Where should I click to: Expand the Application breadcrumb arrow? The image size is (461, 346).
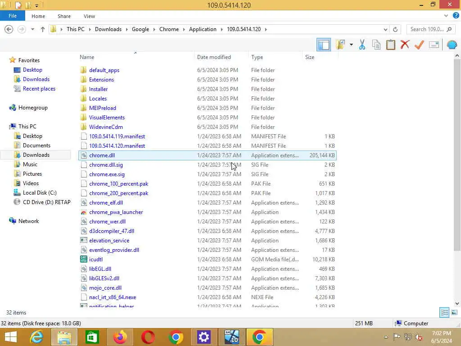click(221, 29)
